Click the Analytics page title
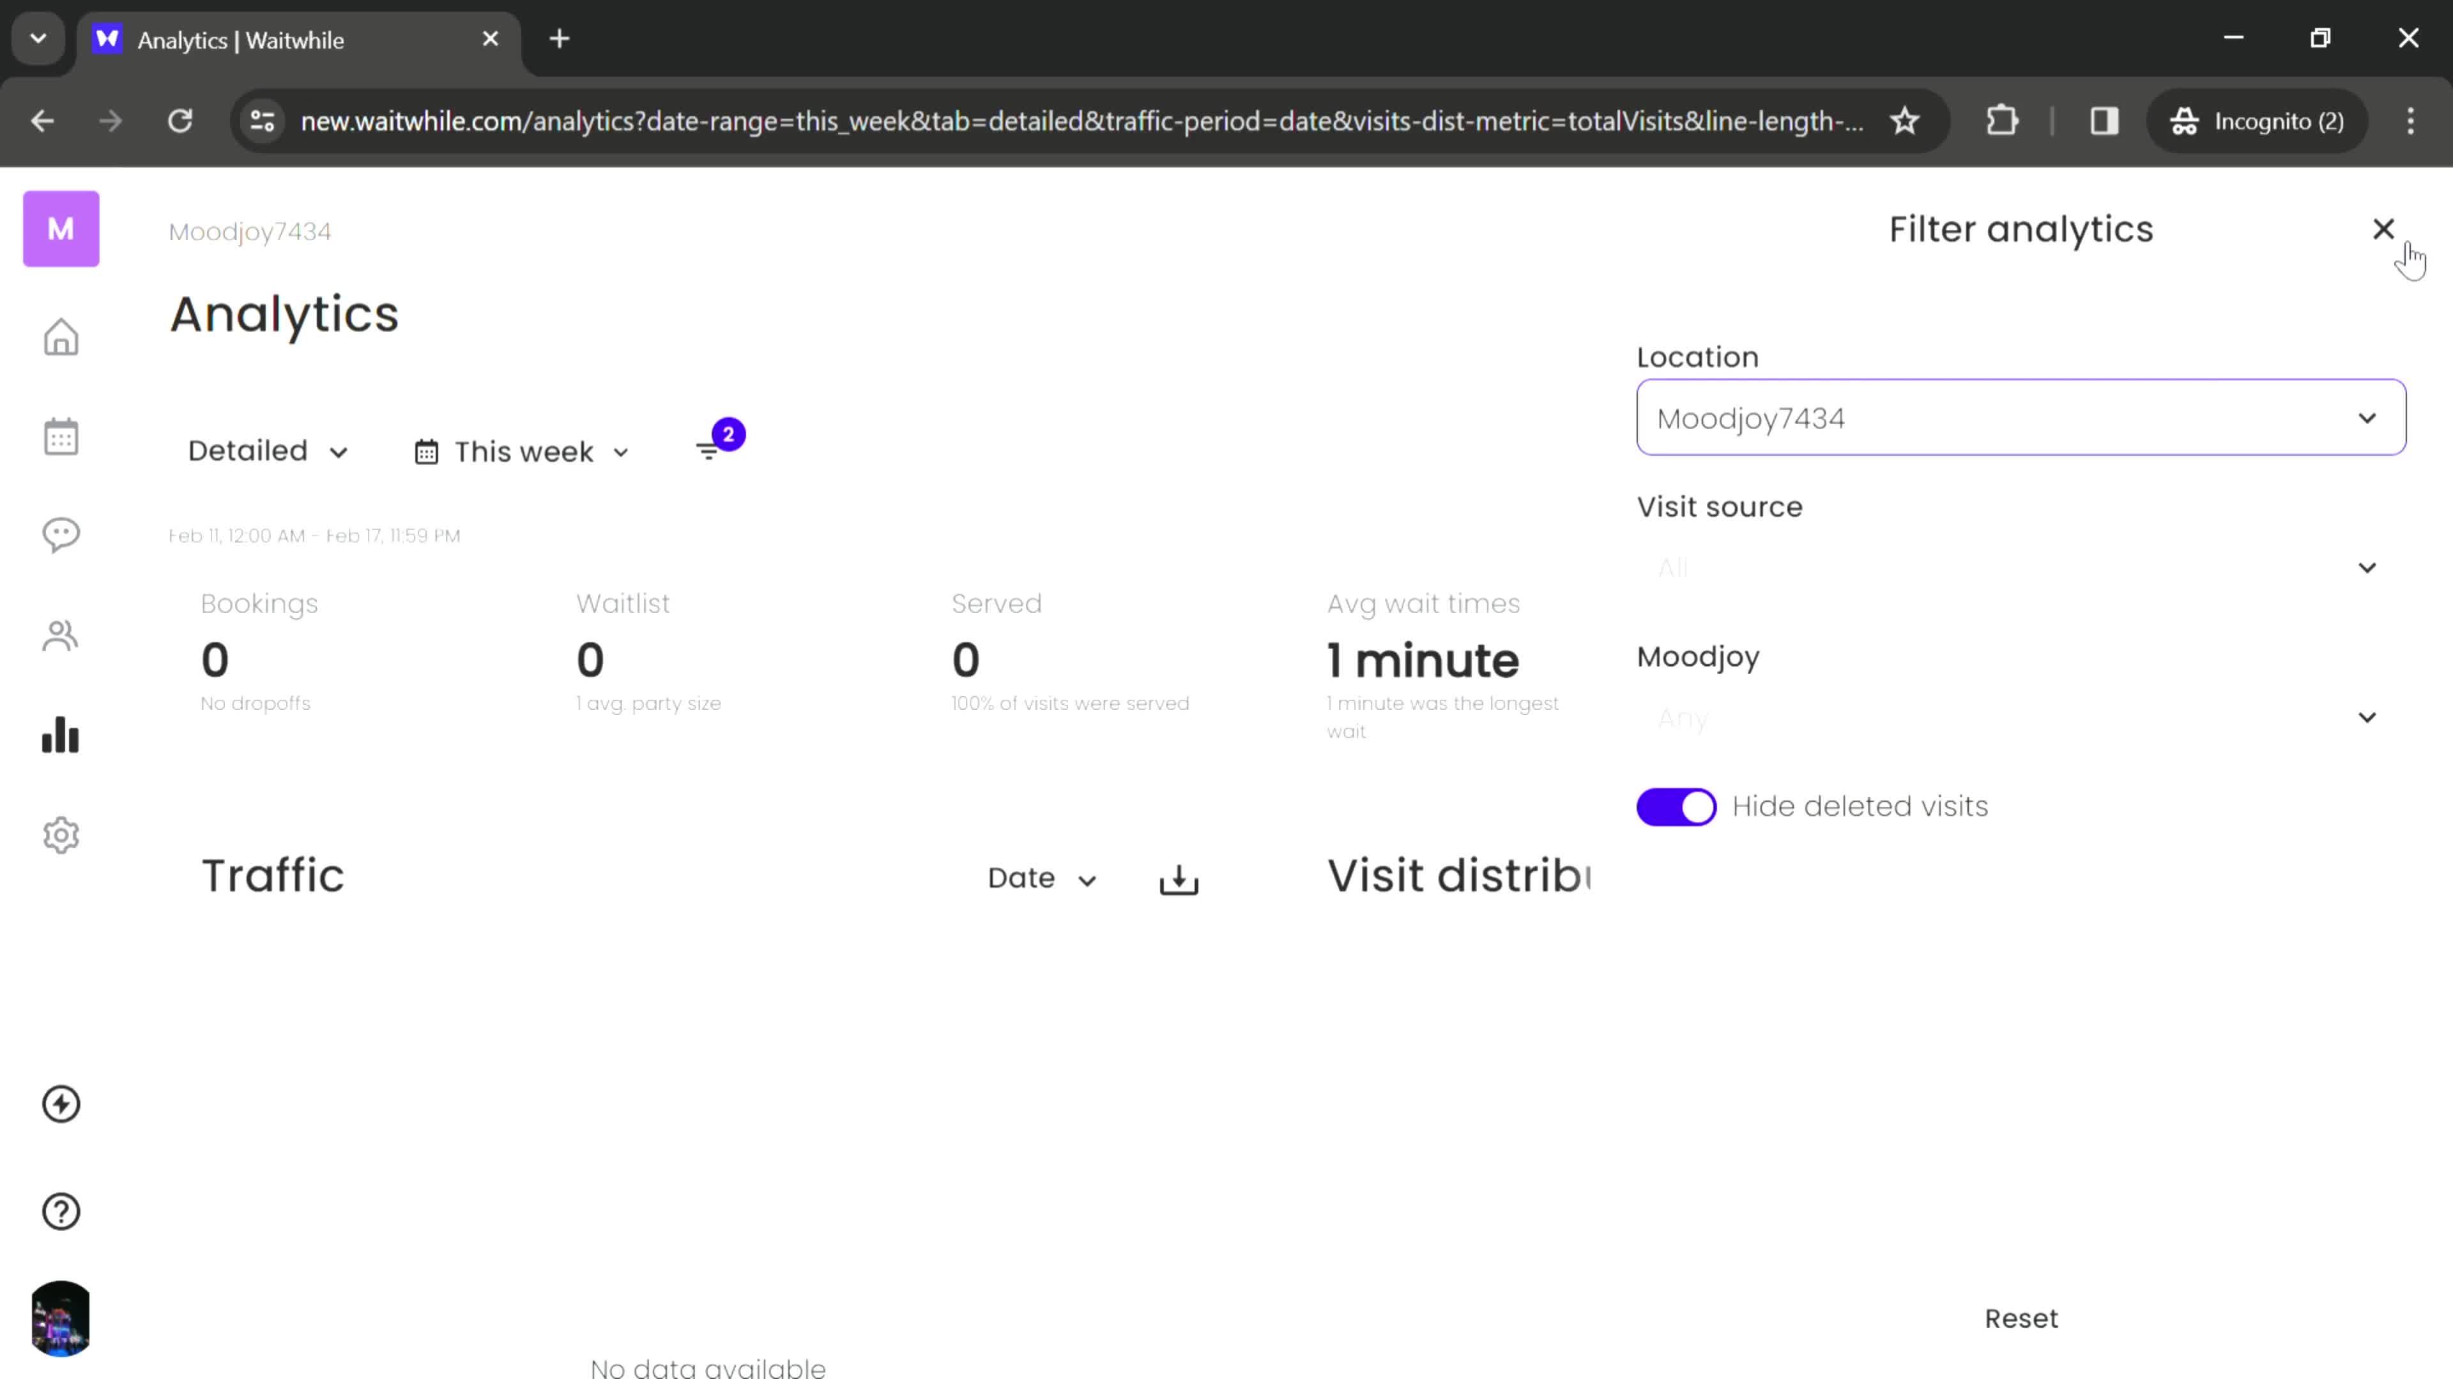The image size is (2453, 1379). point(284,315)
